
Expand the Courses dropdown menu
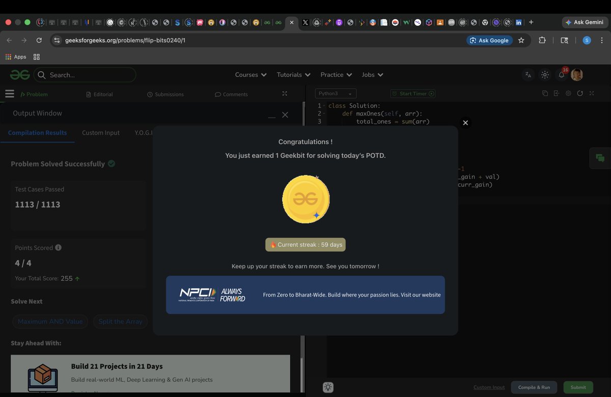pos(251,75)
